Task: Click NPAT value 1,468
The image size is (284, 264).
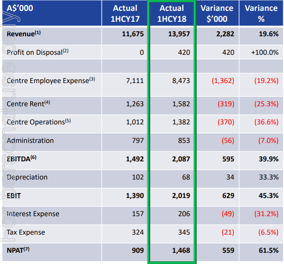Action: pyautogui.click(x=181, y=250)
